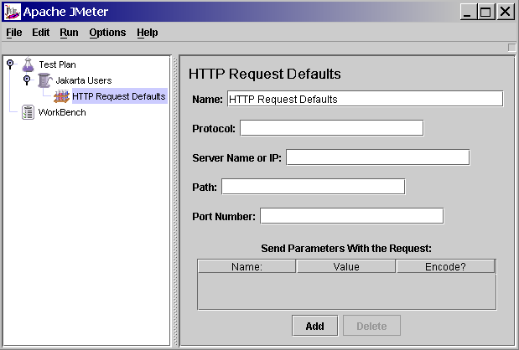This screenshot has width=519, height=350.
Task: Focus the Name input field
Action: [365, 99]
